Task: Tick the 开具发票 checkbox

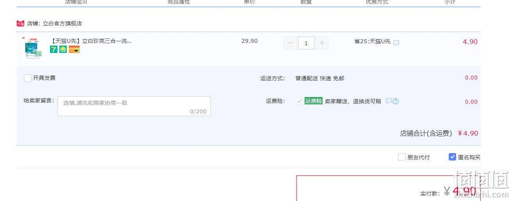Action: 27,78
